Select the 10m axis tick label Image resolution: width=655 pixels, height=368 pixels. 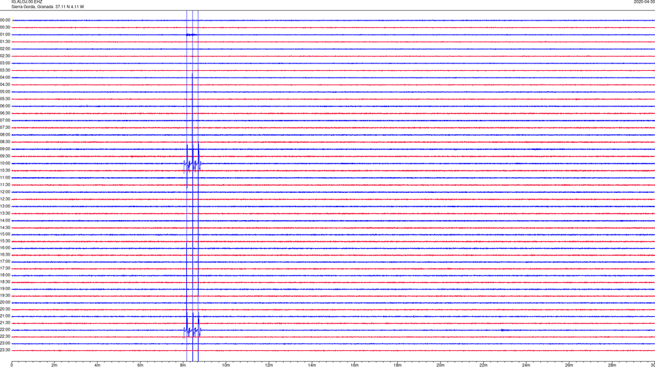coord(226,365)
